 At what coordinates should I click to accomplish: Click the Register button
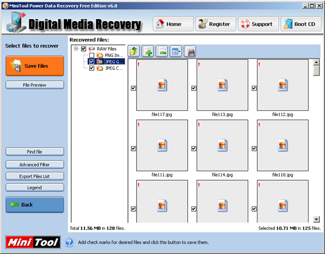click(x=216, y=24)
